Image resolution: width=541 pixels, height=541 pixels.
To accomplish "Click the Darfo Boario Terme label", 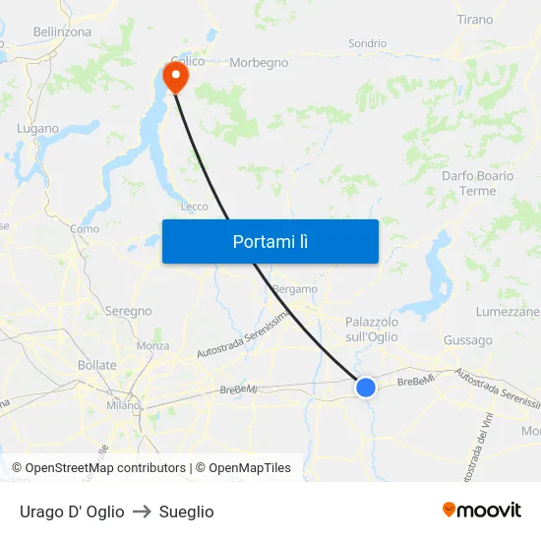I will 478,183.
